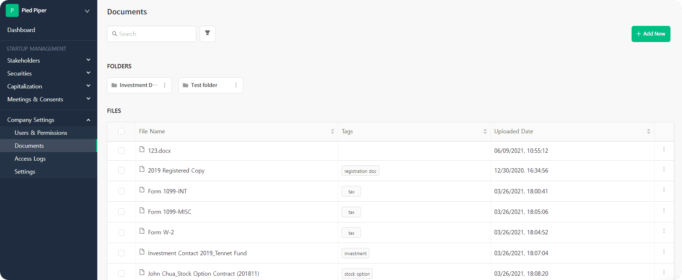Click file icon beside John Chua_Stock Option Contract

tap(142, 272)
